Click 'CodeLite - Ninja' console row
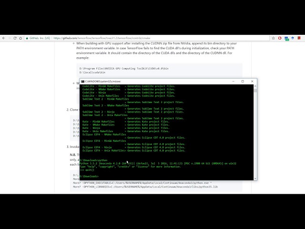This screenshot has height=229, width=305. tap(129, 93)
